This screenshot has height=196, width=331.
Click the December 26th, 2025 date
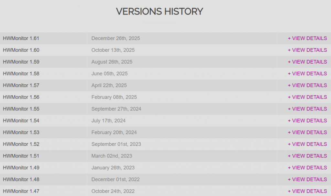[x=116, y=38]
